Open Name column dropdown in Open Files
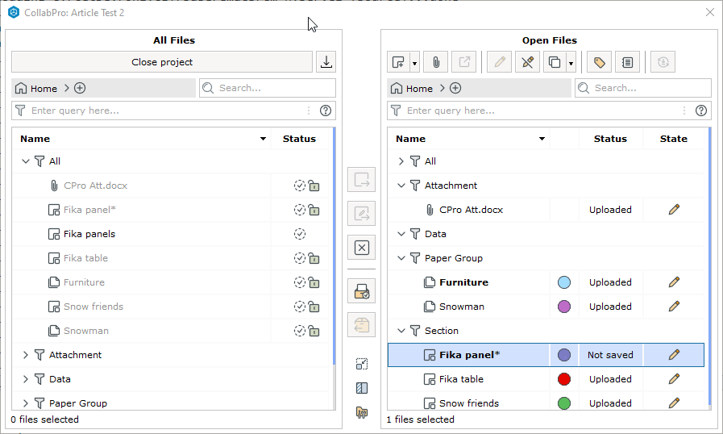This screenshot has width=723, height=434. [542, 139]
